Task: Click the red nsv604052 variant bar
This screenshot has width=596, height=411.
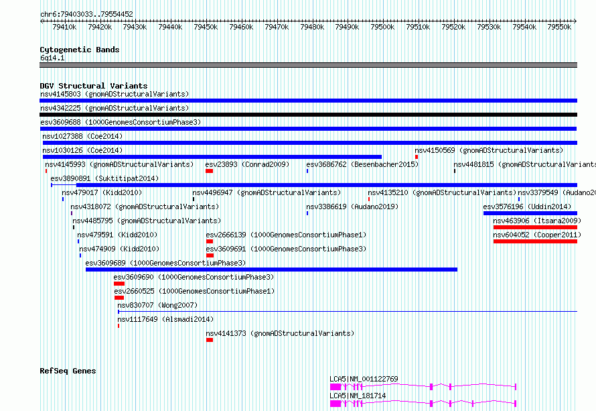Action: 535,241
